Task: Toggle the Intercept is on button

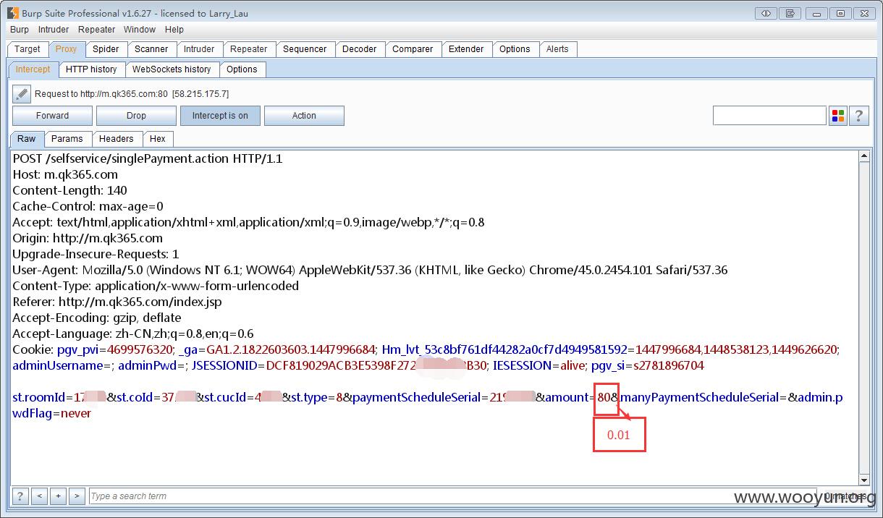Action: point(220,116)
